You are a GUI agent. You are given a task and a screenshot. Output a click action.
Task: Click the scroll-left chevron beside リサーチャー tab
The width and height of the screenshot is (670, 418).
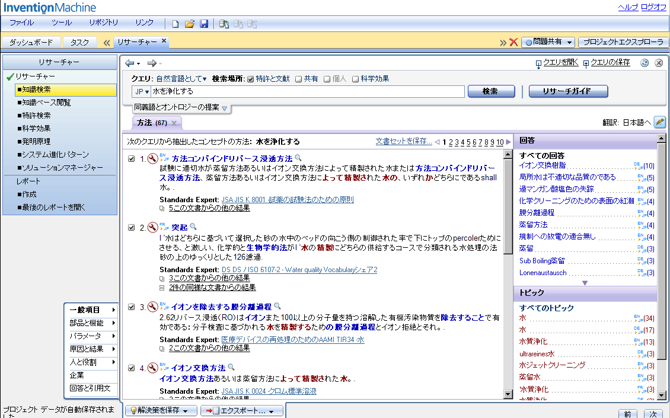coord(107,43)
